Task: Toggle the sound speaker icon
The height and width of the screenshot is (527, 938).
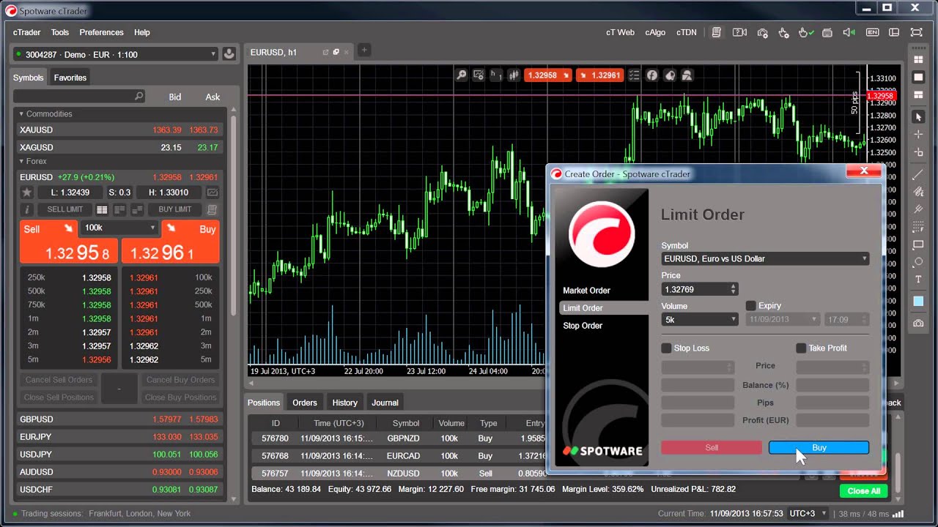Action: [849, 32]
